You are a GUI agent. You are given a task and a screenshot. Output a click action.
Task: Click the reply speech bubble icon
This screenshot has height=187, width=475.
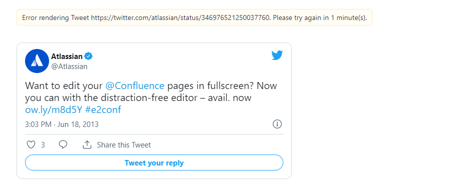pos(63,144)
